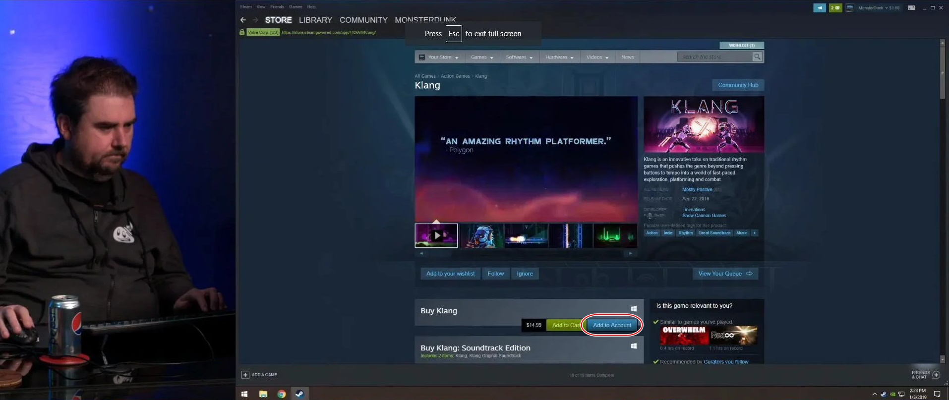Click the Steam taskbar icon
This screenshot has width=949, height=400.
click(299, 394)
